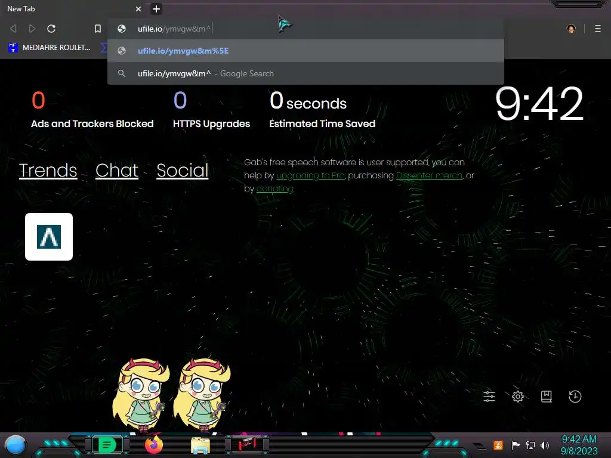Viewport: 611px width, 458px height.
Task: Open a new tab with plus button
Action: (x=156, y=9)
